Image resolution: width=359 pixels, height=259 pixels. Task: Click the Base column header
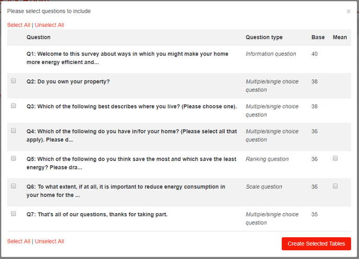pos(318,38)
